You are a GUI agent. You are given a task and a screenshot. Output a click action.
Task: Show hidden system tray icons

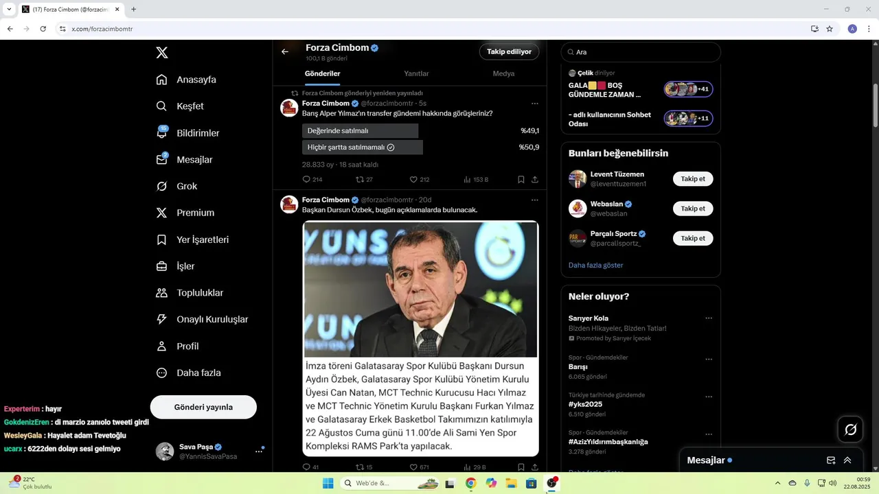[x=777, y=483]
